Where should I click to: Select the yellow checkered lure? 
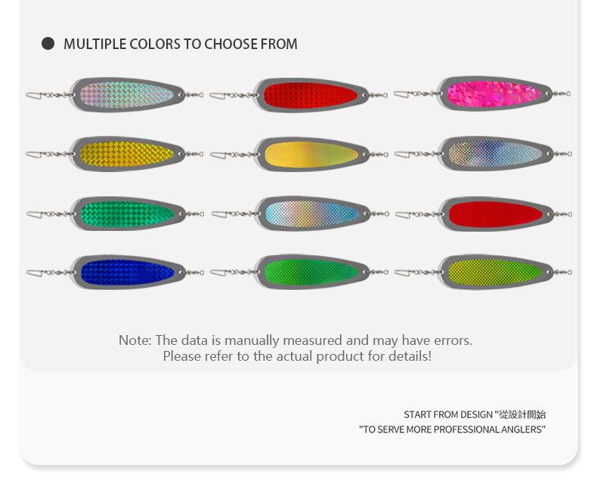pos(127,154)
